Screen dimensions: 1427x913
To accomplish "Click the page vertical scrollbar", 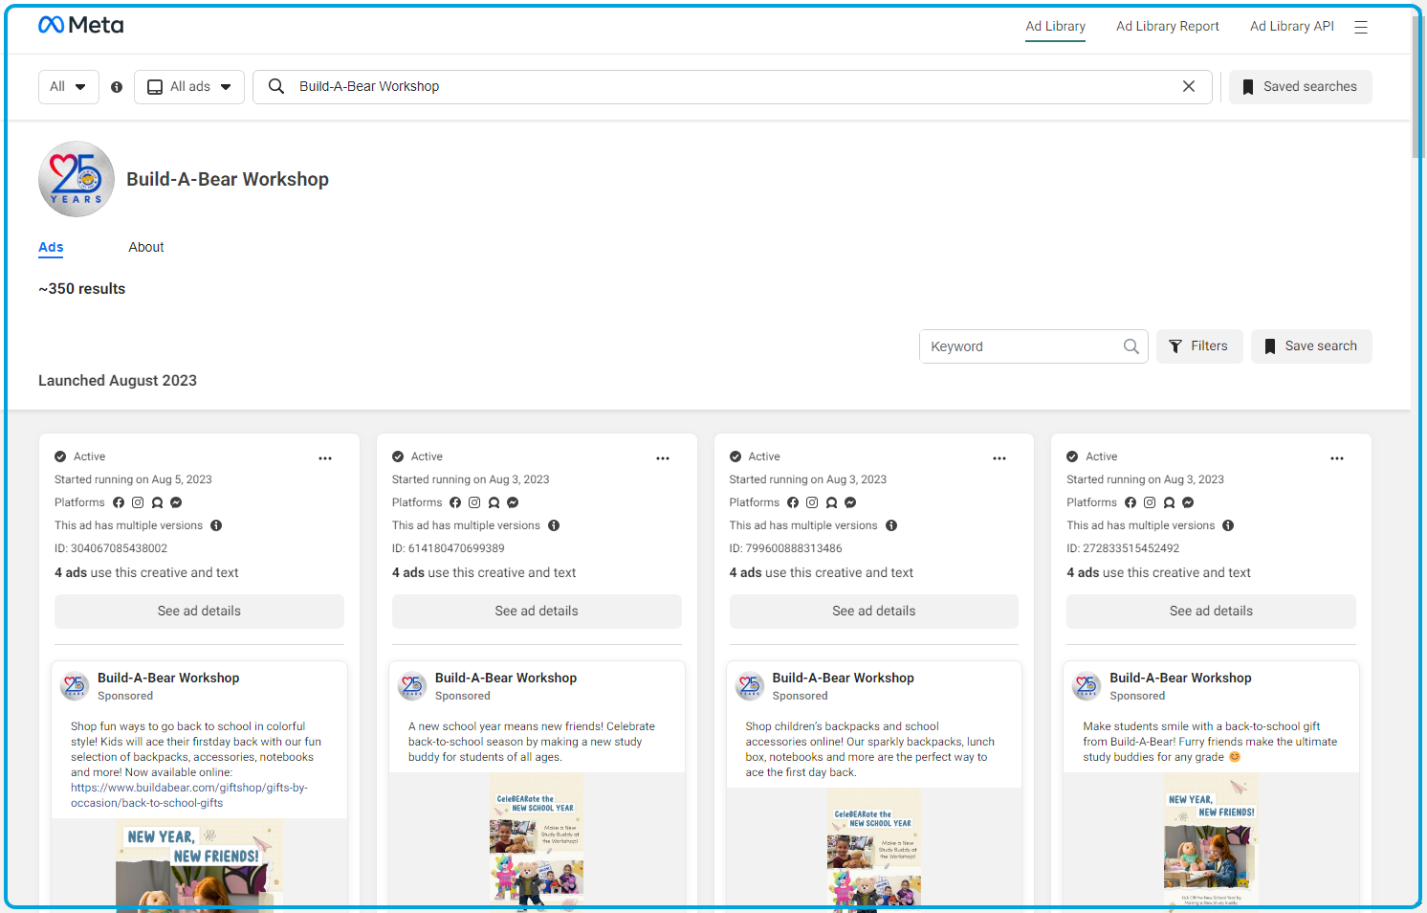I will [x=1418, y=86].
